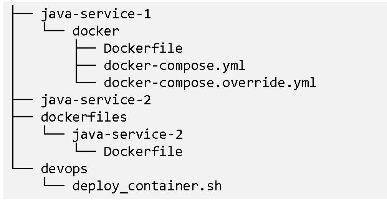This screenshot has height=203, width=387.
Task: Click the branch line before top-level java-service-2
Action: [x=22, y=100]
